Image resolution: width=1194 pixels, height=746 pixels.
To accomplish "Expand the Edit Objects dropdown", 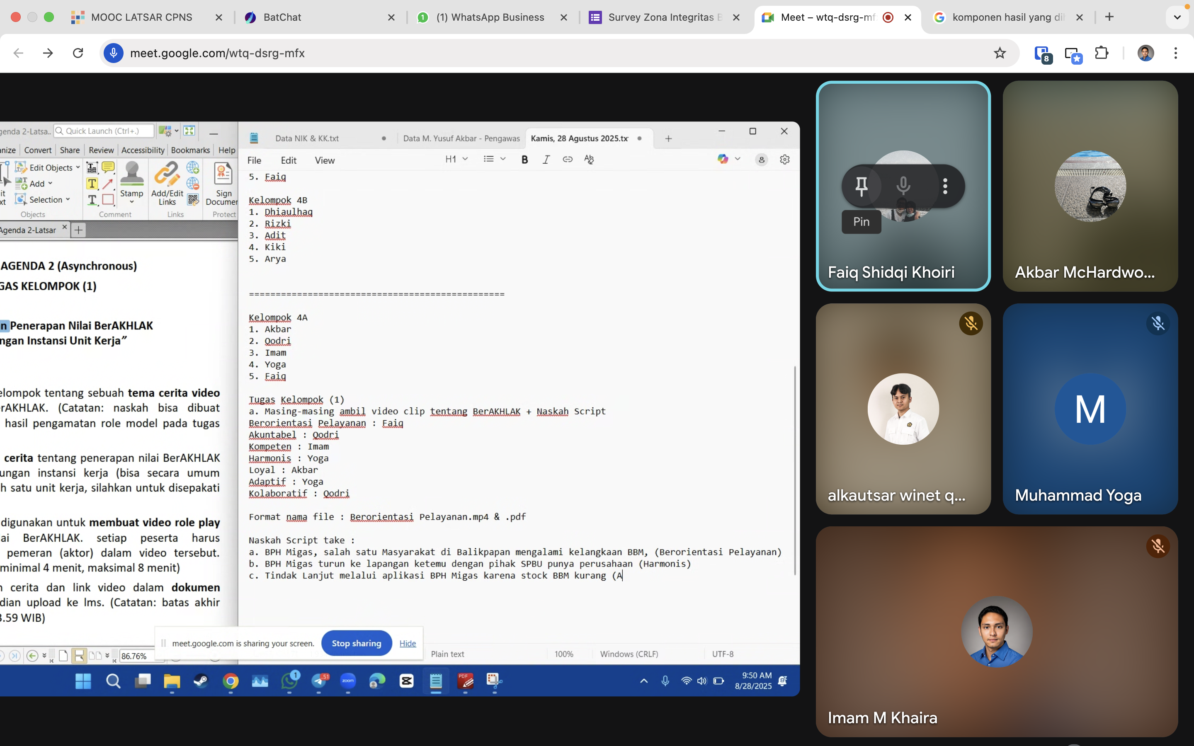I will (78, 168).
